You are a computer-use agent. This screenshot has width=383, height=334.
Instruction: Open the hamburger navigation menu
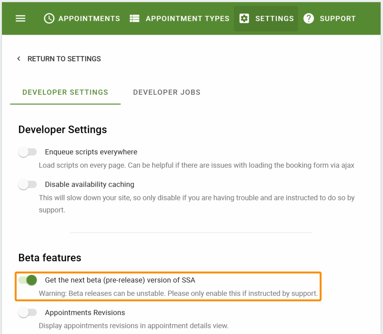tap(20, 18)
